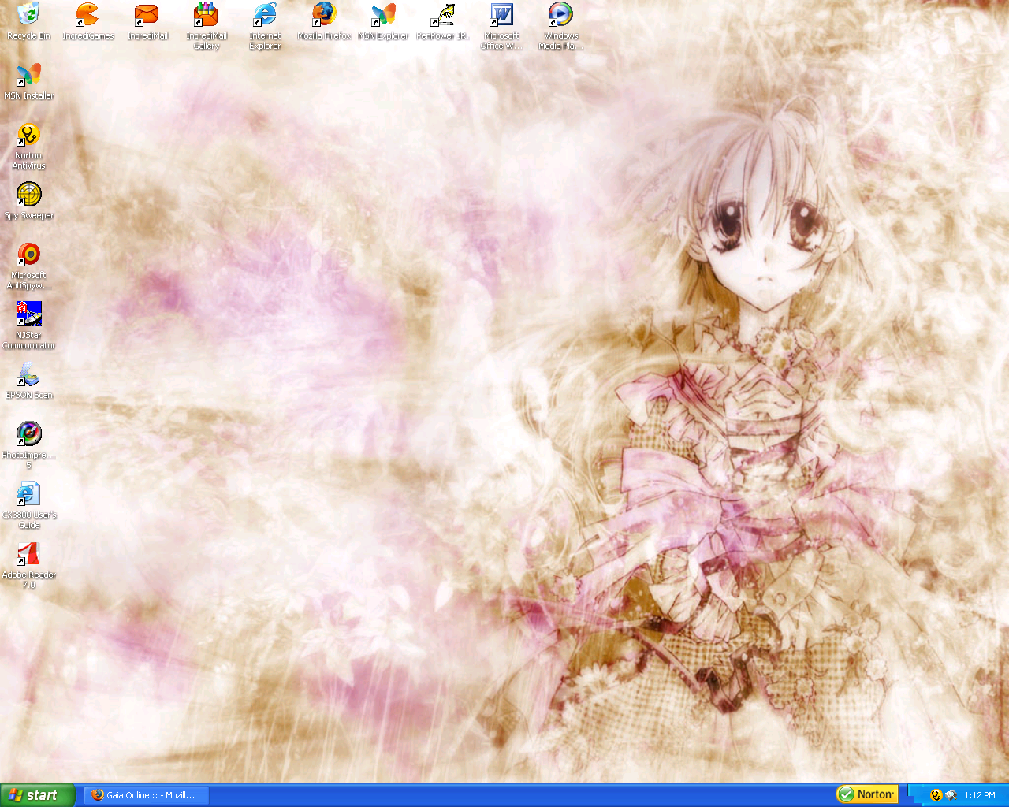The image size is (1009, 807).
Task: Open the Recycle Bin desktop icon
Action: [28, 20]
